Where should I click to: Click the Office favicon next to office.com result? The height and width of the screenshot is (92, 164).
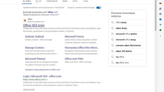[25, 20]
